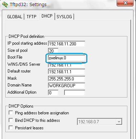
Task: Switch to the TFTP tab
Action: (x=31, y=17)
